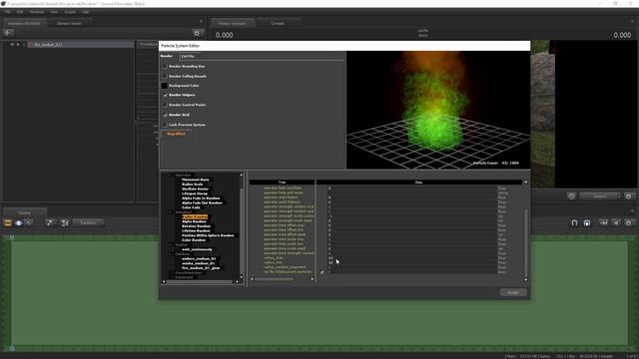Image resolution: width=639 pixels, height=359 pixels.
Task: Toggle the second snap magnet icon
Action: pos(587,223)
